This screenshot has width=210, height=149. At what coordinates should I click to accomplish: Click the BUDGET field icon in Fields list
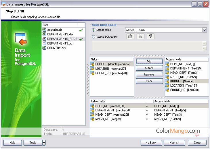(92, 64)
